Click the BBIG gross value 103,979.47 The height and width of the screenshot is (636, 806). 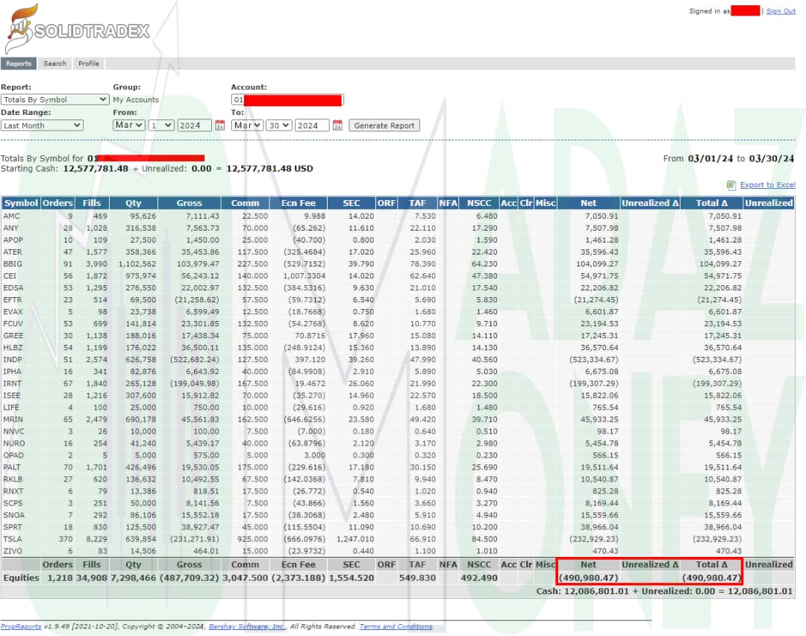coord(198,264)
